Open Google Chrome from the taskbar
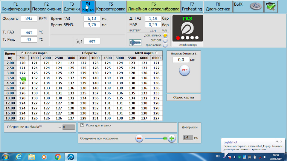Viewport: 287px width, 161px height. [58, 157]
